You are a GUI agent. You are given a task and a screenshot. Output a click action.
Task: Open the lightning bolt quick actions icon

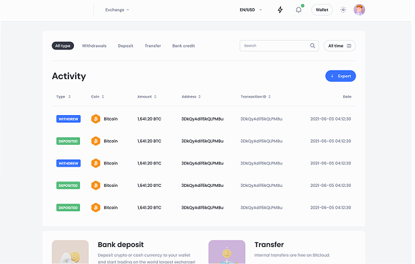280,9
